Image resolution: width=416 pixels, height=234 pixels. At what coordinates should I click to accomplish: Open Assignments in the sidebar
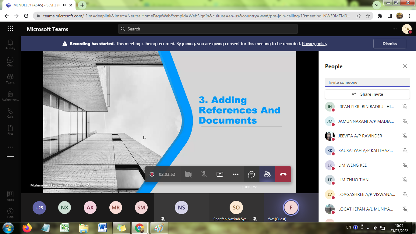[x=10, y=96]
